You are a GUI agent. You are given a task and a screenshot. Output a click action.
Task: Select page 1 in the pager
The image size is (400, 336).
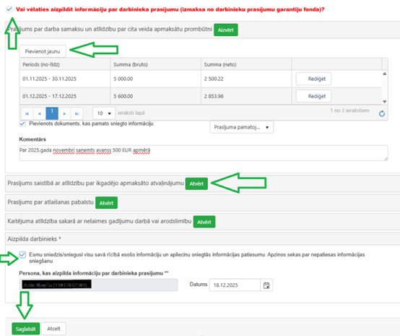(52, 113)
